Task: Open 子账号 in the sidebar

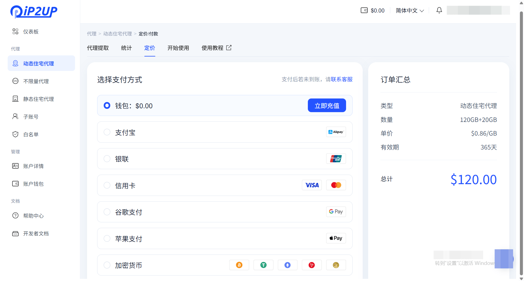Action: pos(41,116)
